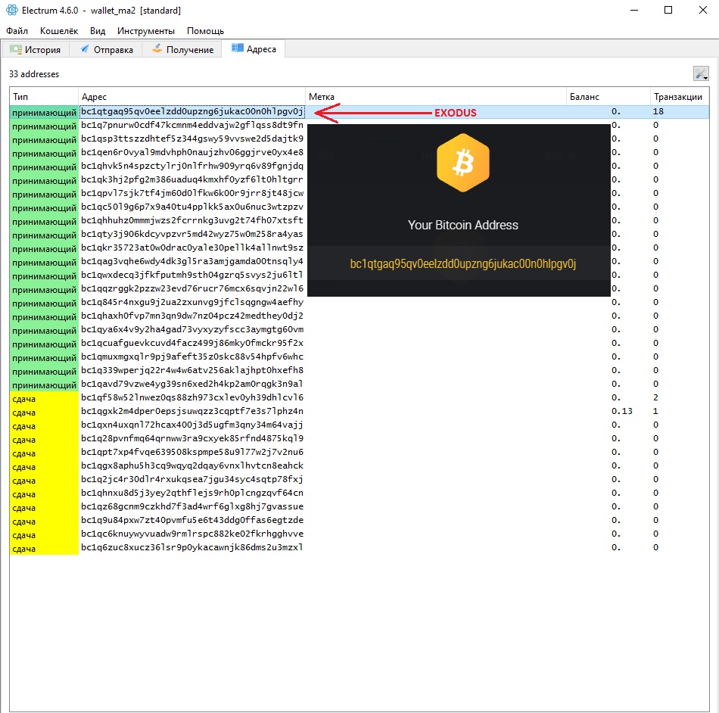Select address bc1qc50l9g6p7x9a40tu4pplkk5ax0u6nuc3wtzpzv
The image size is (719, 713).
[192, 207]
